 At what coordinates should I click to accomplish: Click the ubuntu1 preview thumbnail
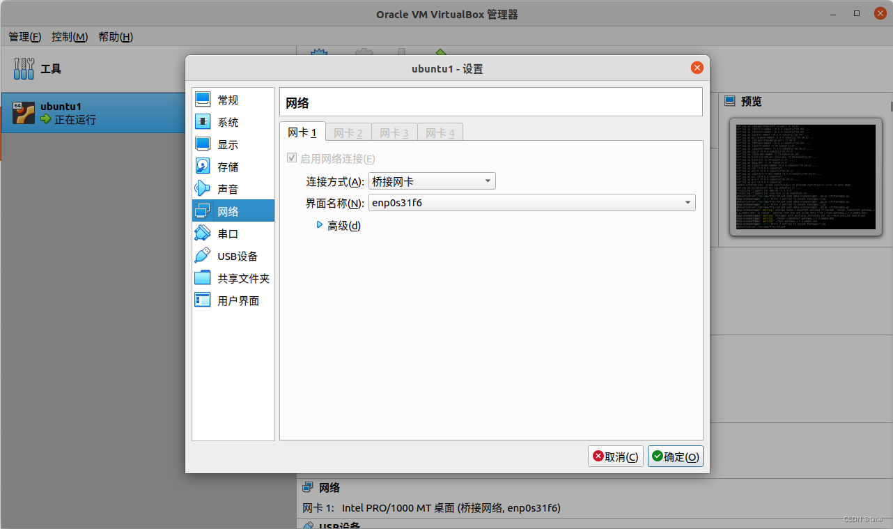(806, 177)
